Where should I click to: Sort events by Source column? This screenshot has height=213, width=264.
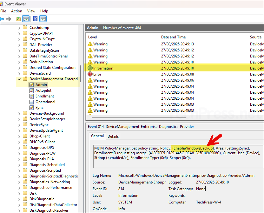tap(256, 37)
